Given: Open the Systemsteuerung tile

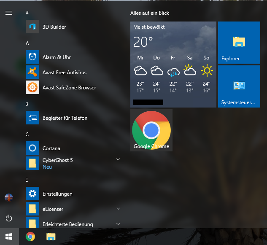Looking at the screenshot, I should coord(239,86).
